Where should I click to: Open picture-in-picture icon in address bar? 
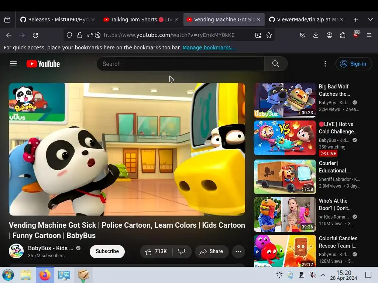pyautogui.click(x=258, y=35)
